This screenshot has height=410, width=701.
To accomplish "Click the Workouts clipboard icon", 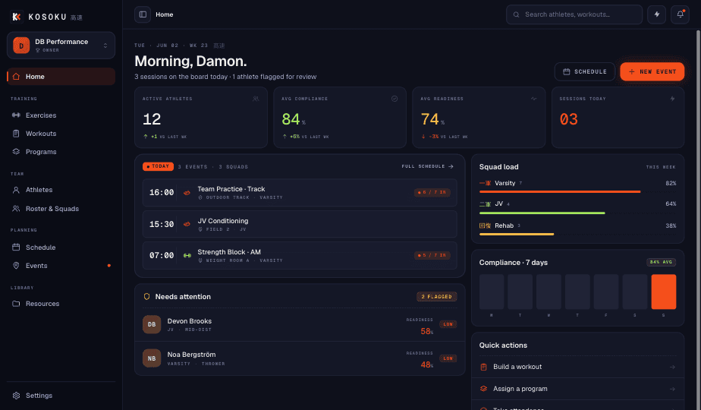I will (16, 134).
